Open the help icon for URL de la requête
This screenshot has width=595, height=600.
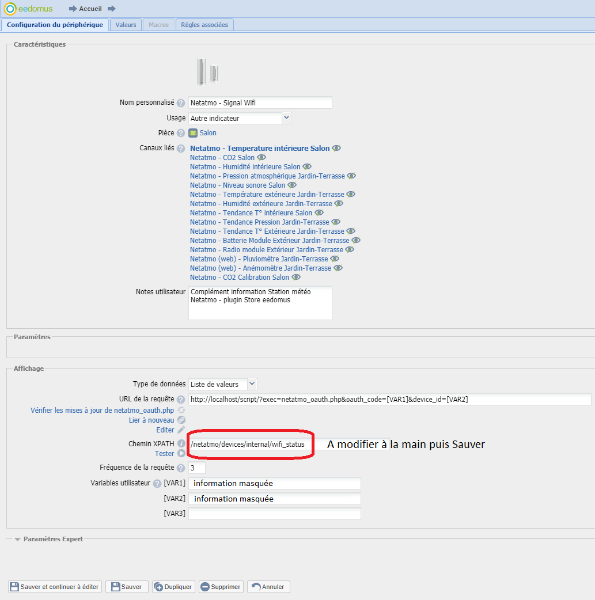tap(181, 400)
